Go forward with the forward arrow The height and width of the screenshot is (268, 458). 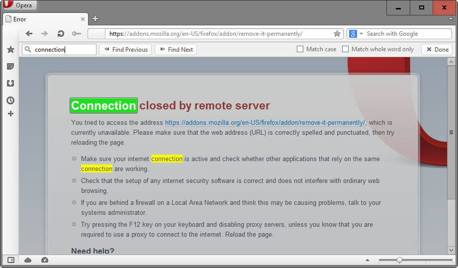pyautogui.click(x=44, y=34)
